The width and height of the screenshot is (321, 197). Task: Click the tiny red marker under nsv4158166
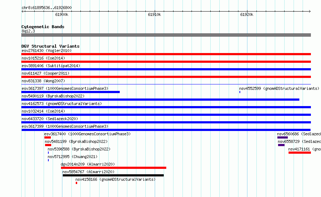(76, 183)
